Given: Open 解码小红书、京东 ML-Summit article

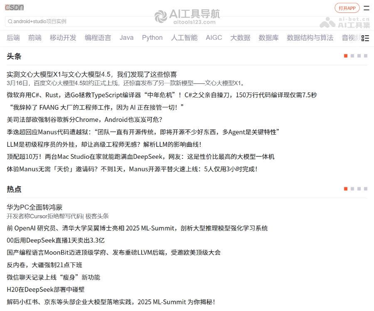Looking at the screenshot, I should click(x=111, y=302).
